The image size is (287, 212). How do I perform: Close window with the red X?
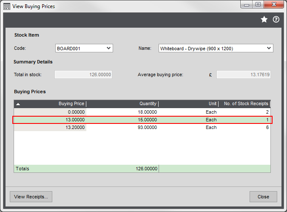pos(274,5)
